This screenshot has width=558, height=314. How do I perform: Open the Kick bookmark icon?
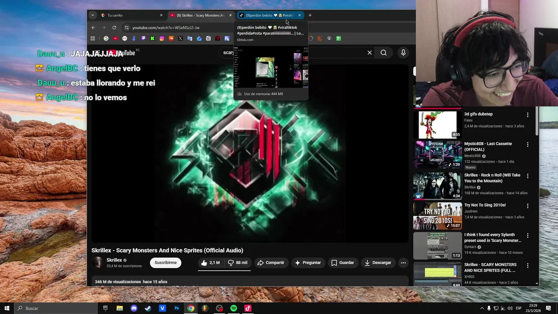(x=153, y=38)
